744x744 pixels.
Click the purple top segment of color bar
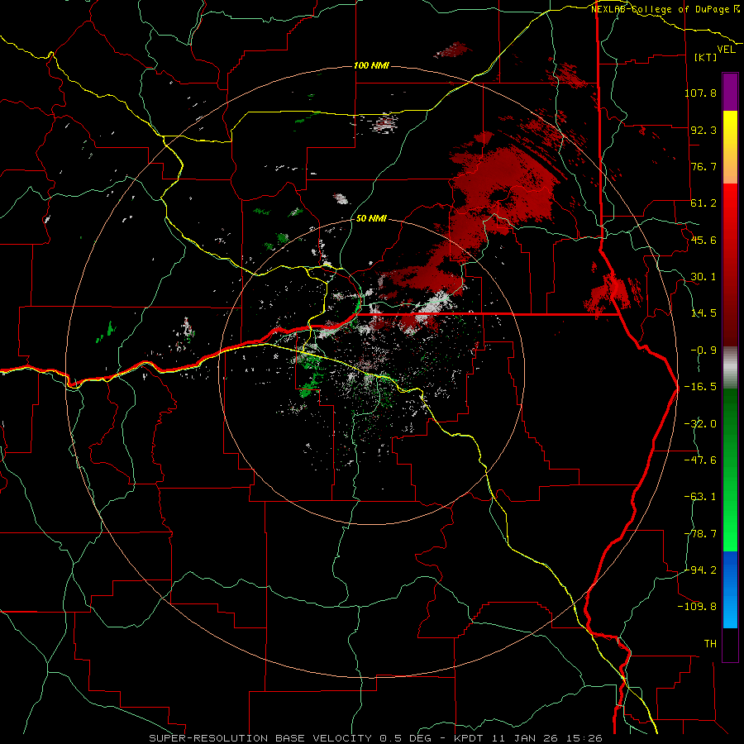(730, 92)
